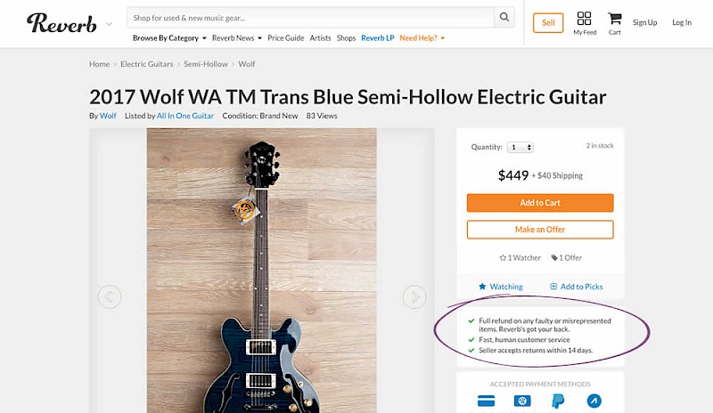Viewport: 713px width, 413px height.
Task: Go to next guitar photo arrow
Action: pyautogui.click(x=414, y=296)
